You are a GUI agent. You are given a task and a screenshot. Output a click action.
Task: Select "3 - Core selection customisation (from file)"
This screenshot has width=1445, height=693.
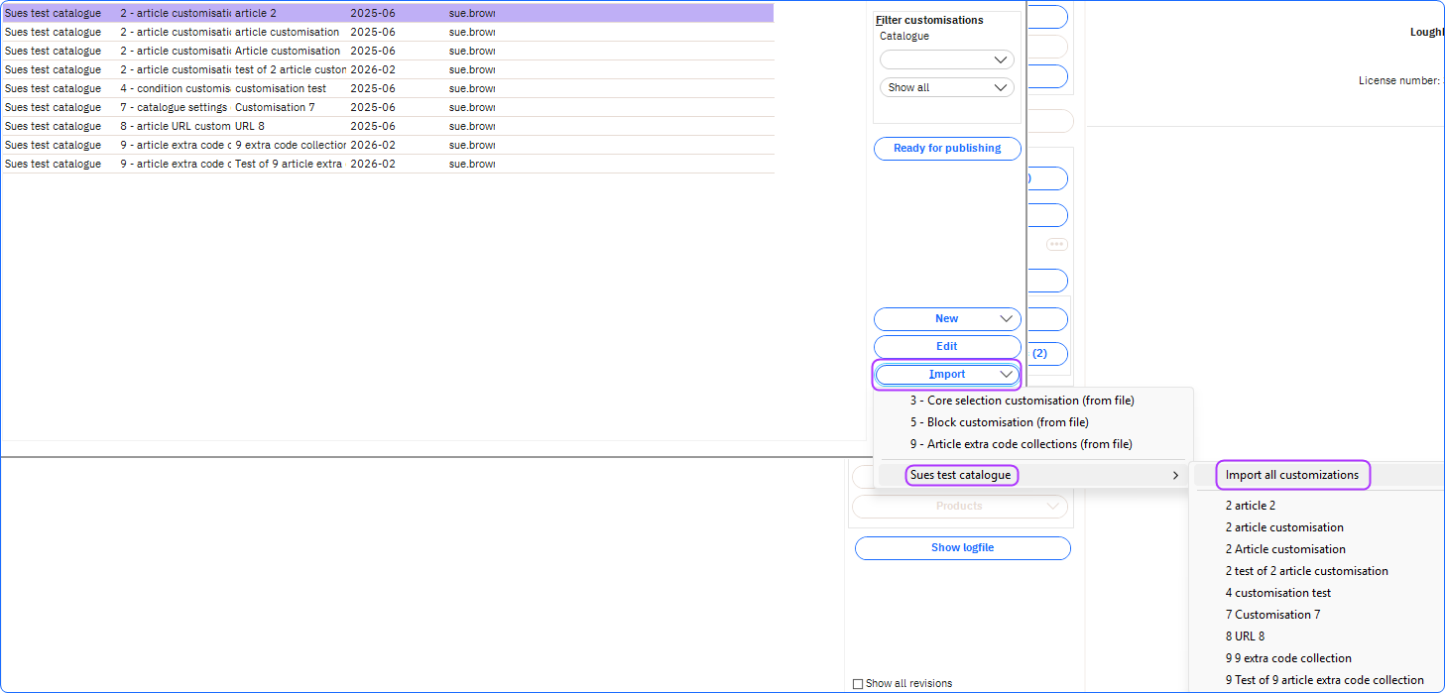tap(1022, 401)
